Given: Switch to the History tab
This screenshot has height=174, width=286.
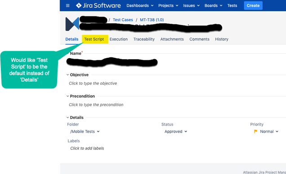Looking at the screenshot, I should [x=222, y=39].
